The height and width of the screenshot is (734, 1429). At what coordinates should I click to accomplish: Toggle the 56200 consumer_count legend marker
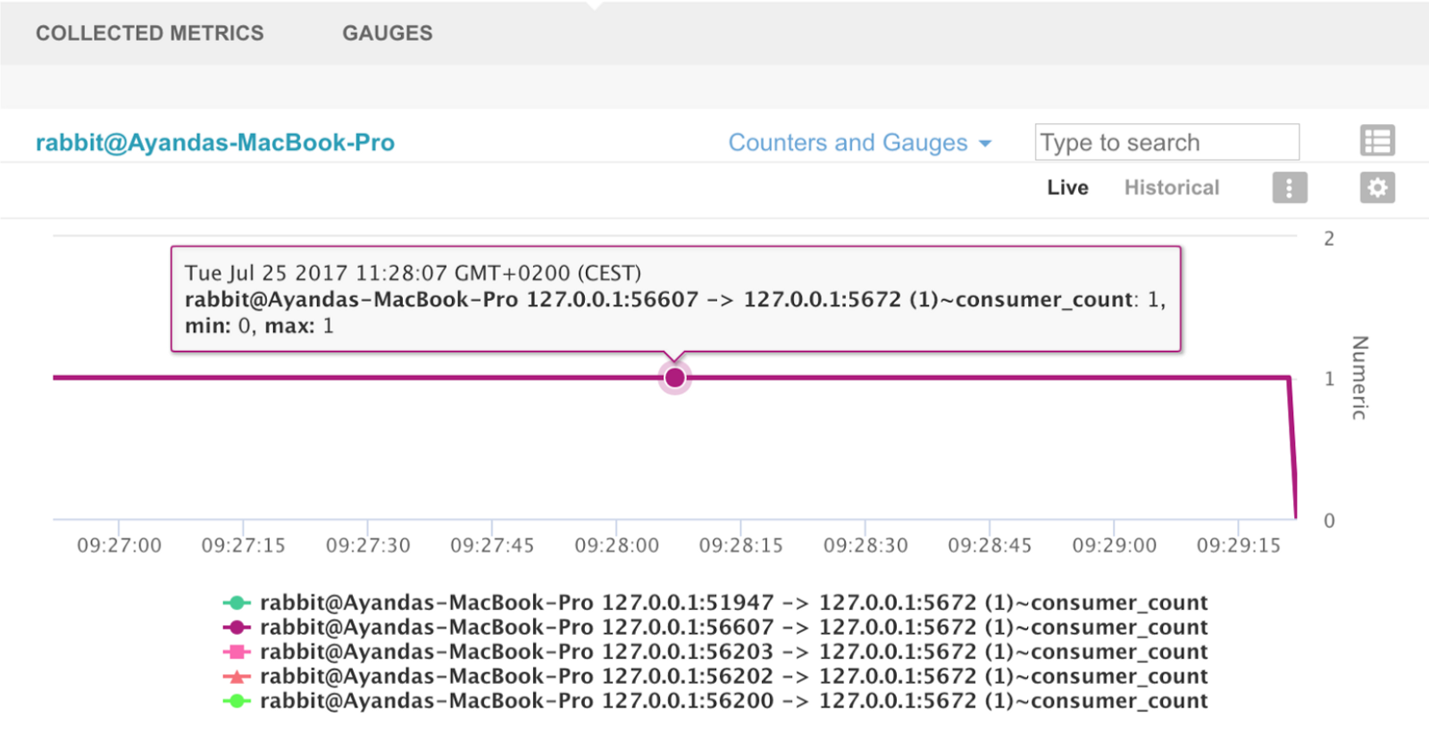point(236,701)
